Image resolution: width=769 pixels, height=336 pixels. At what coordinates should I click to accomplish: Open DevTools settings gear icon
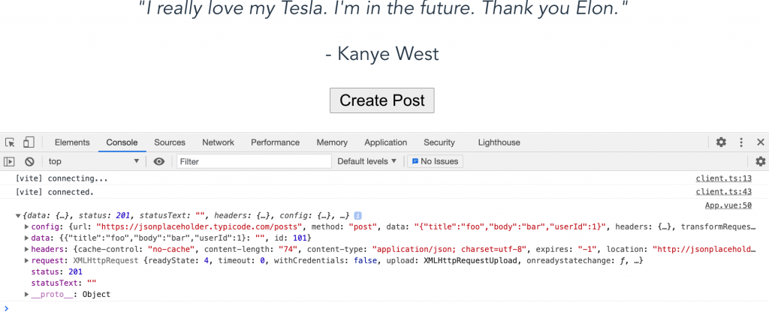coord(721,142)
